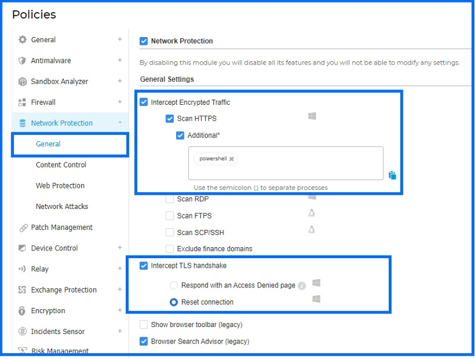The height and width of the screenshot is (359, 475).
Task: Click the Sandbox Analyzer cube icon
Action: [x=23, y=82]
